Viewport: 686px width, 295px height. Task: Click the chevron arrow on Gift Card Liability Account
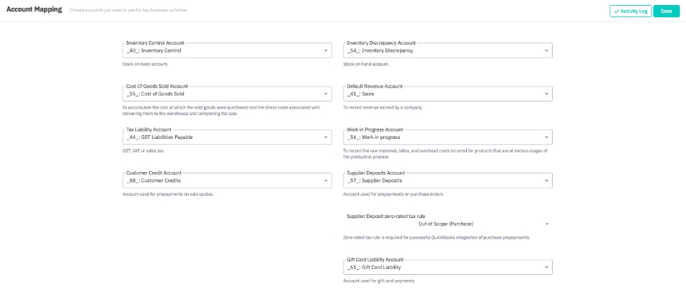[546, 267]
